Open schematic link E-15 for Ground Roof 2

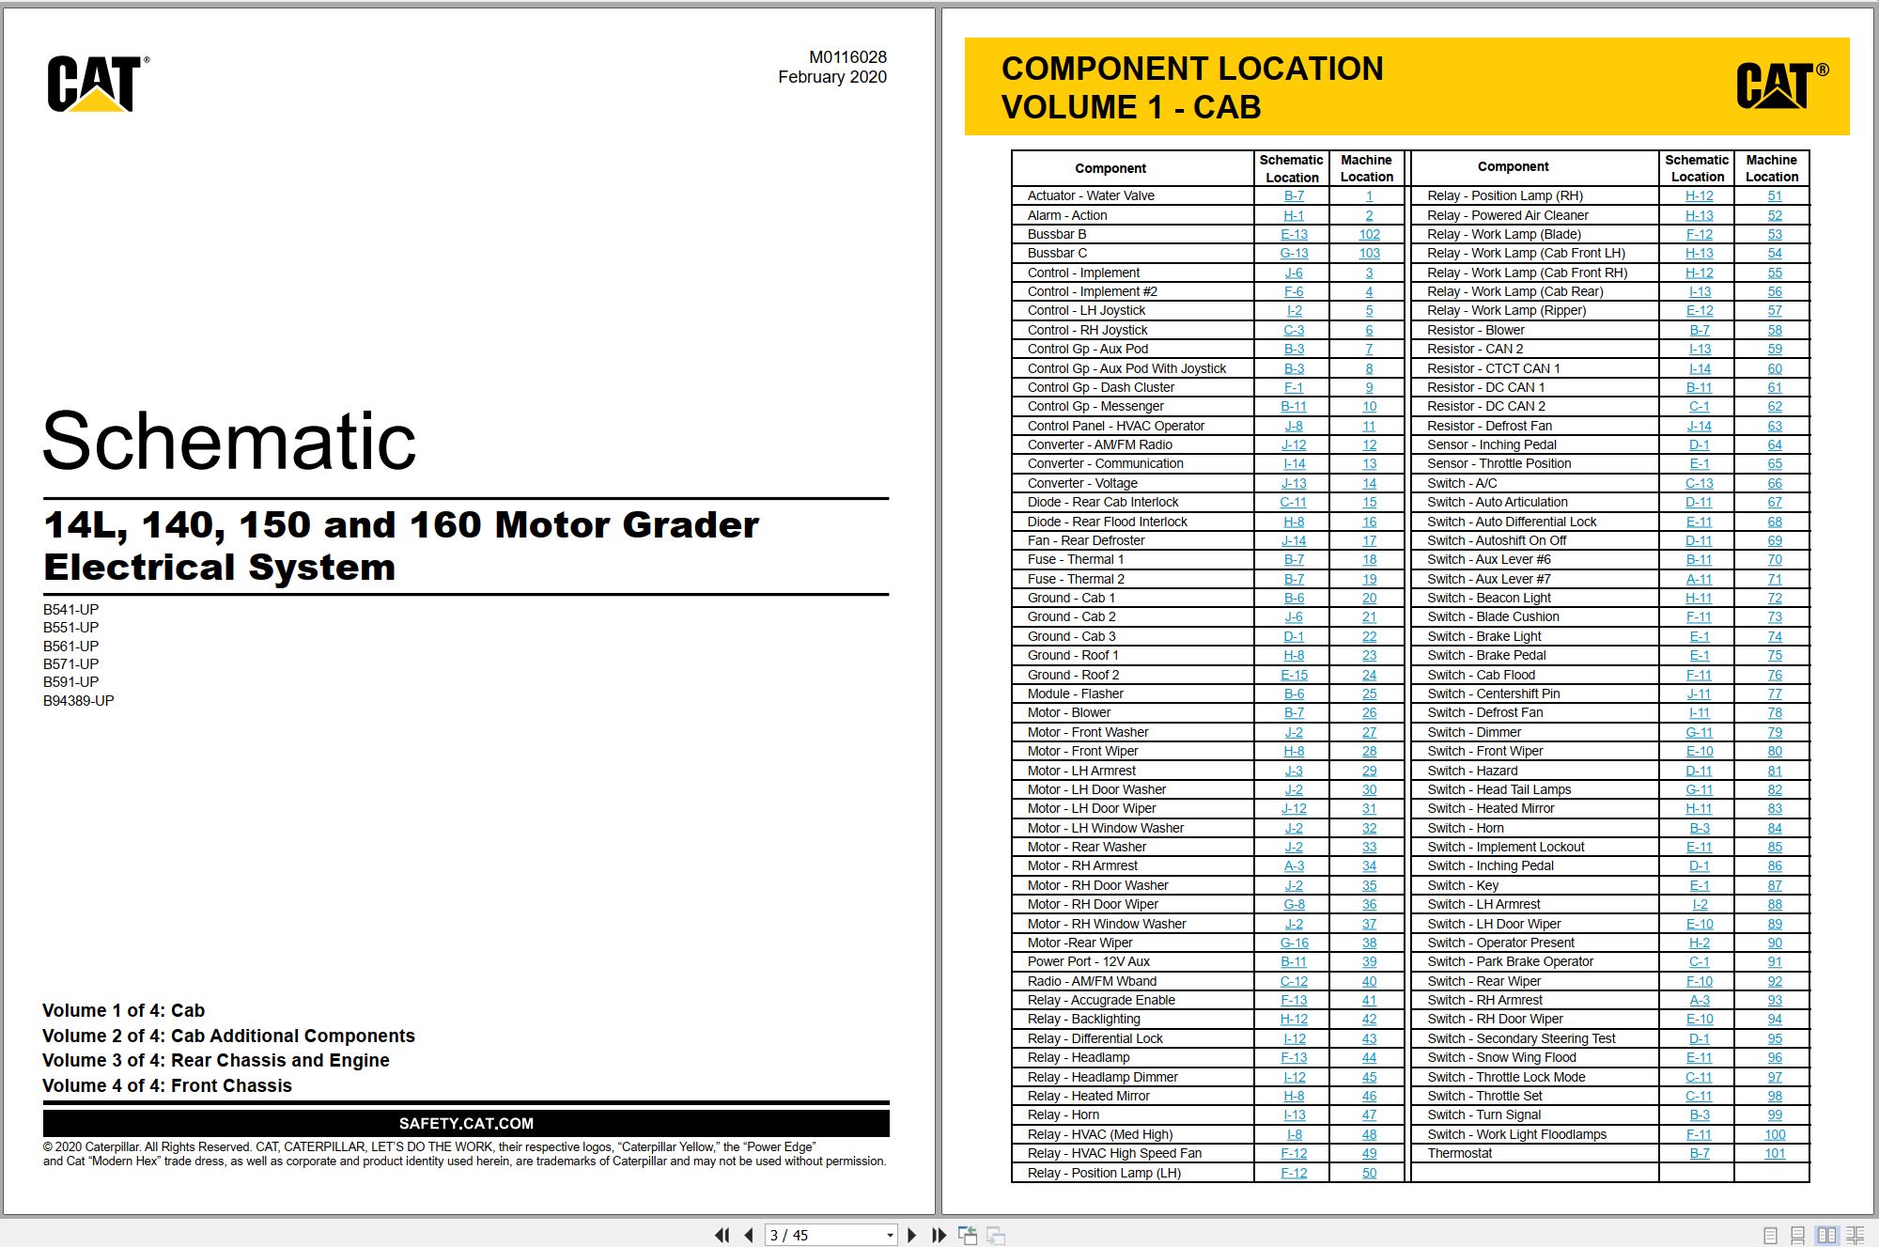click(x=1294, y=675)
